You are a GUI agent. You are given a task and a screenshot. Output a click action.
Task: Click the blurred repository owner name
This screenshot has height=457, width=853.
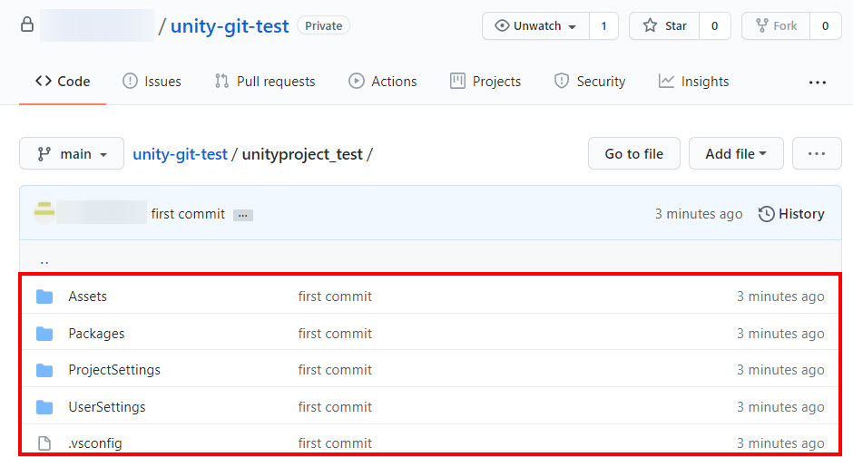click(97, 25)
